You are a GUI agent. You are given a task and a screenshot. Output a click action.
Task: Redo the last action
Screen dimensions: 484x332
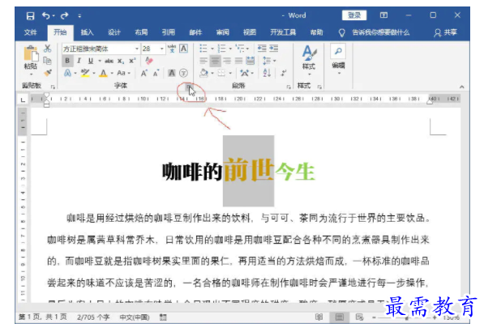coord(64,15)
